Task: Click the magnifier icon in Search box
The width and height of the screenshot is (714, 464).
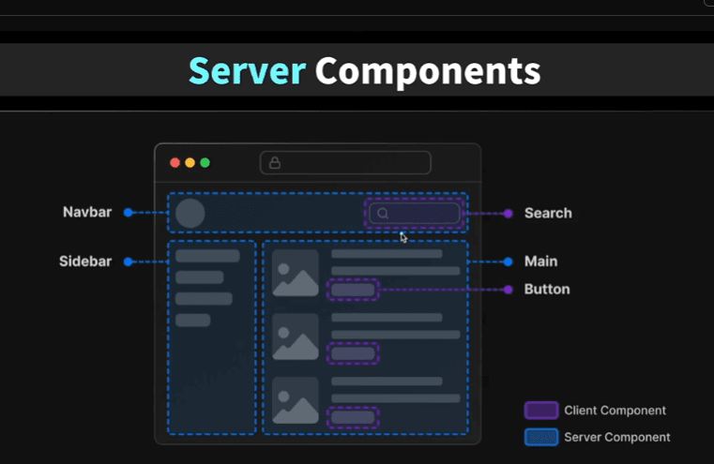Action: coord(383,213)
